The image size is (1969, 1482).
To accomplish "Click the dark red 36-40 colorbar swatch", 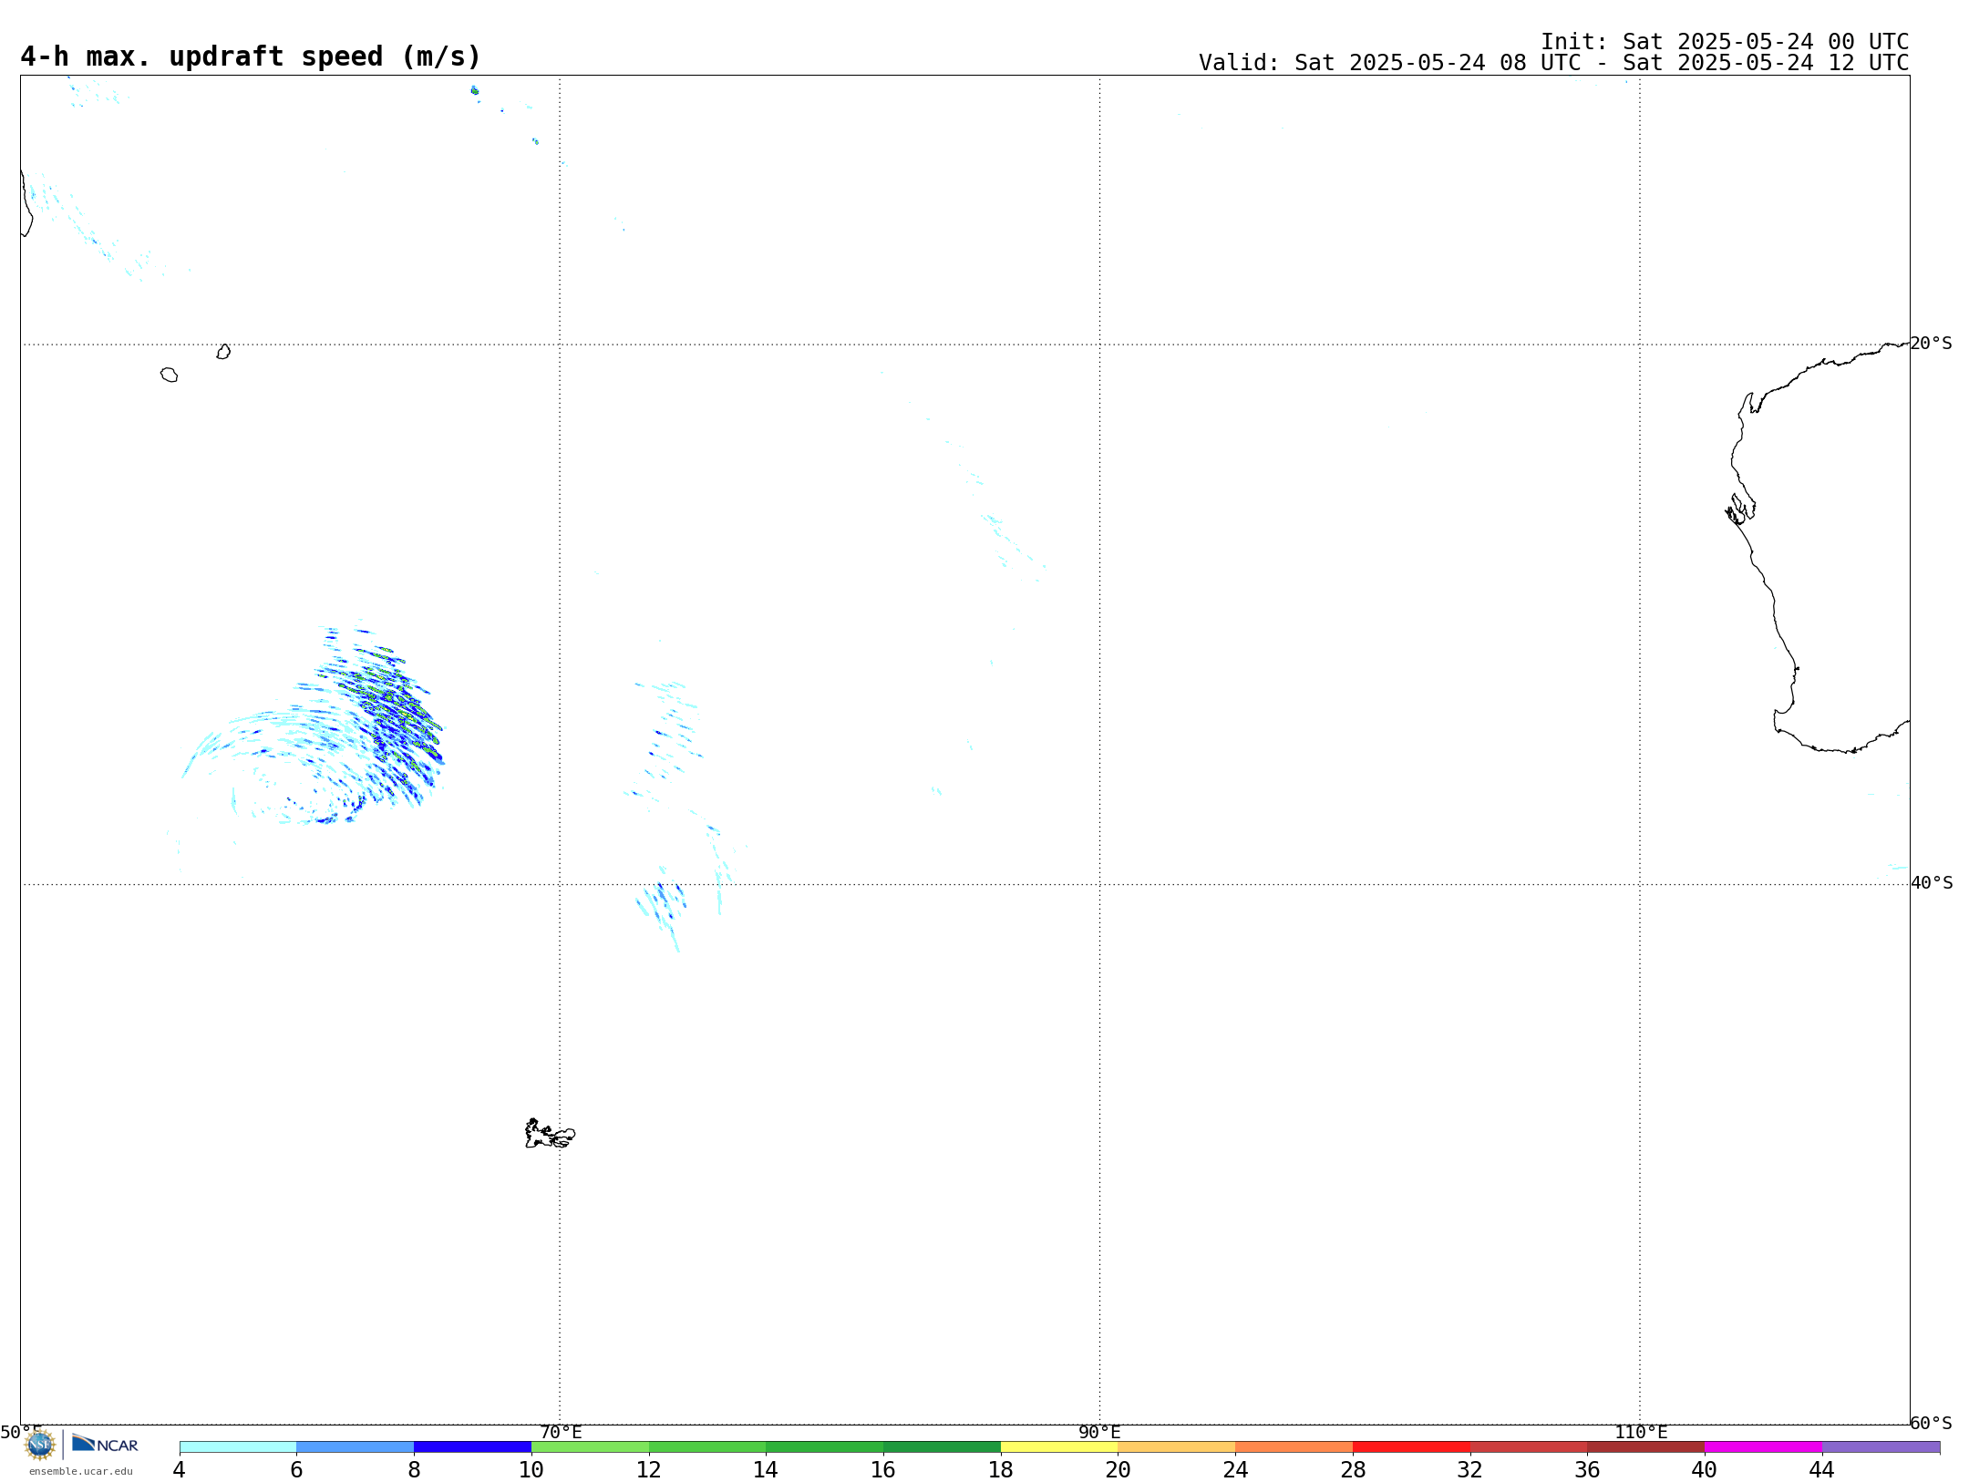I will (x=1646, y=1447).
